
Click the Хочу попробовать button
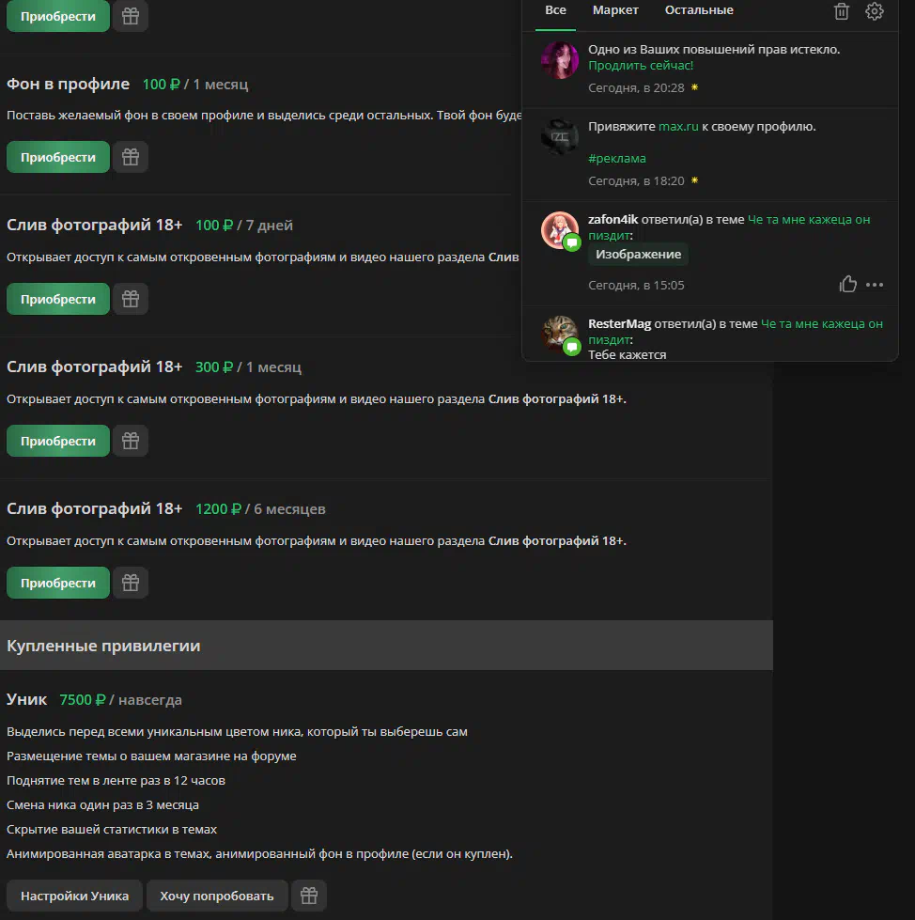point(217,896)
